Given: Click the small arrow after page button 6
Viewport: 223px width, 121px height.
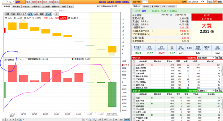Looking at the screenshot, I should coord(24,119).
